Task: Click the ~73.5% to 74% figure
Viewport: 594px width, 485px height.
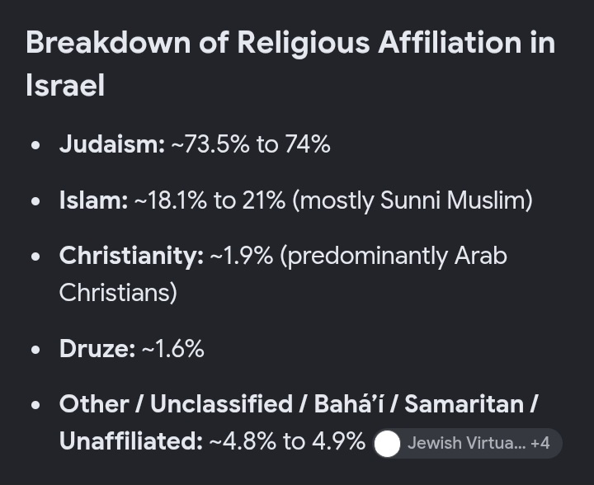Action: click(251, 144)
